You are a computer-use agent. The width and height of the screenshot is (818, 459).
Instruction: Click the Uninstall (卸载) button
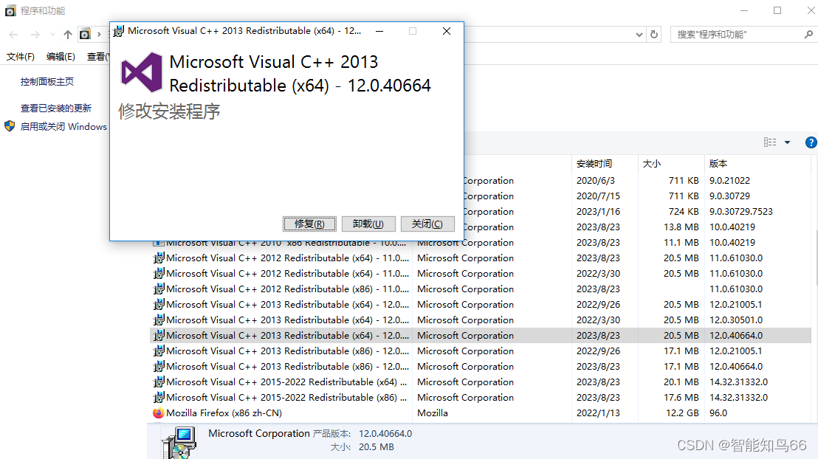[368, 224]
